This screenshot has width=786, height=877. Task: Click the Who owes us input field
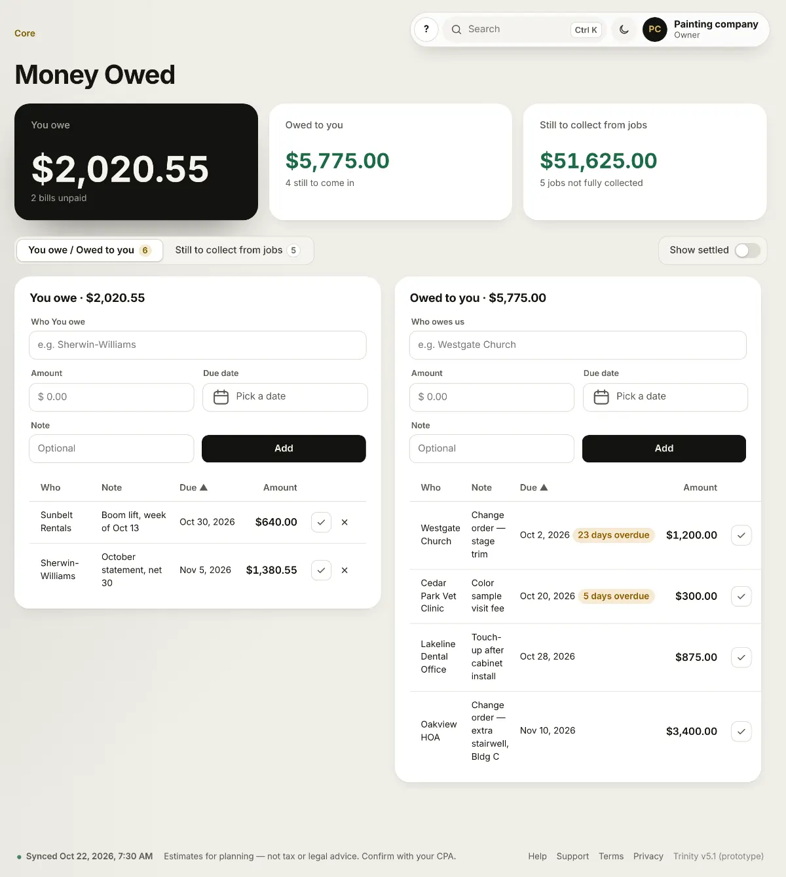pyautogui.click(x=578, y=345)
